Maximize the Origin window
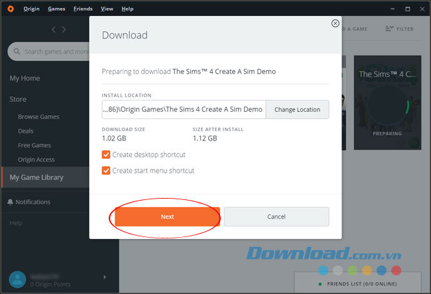Viewport: 431px width, 294px height. (x=408, y=9)
